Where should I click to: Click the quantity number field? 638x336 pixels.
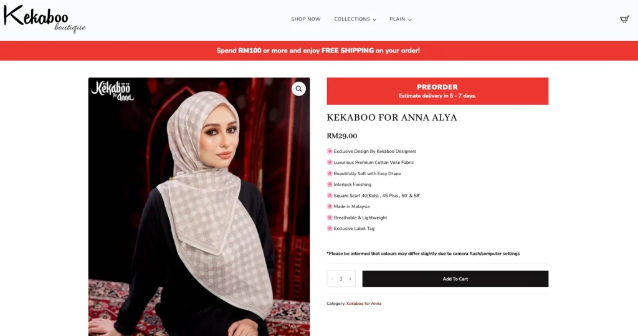(341, 279)
